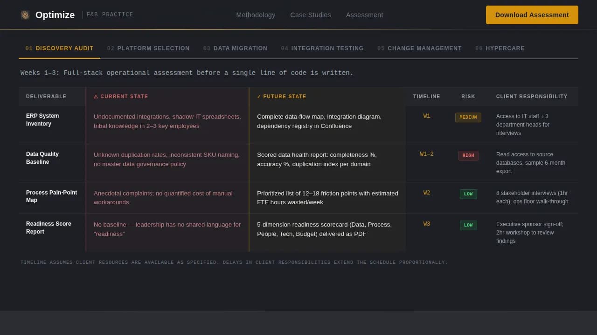The width and height of the screenshot is (597, 335).
Task: Click the Optimize logo icon
Action: pos(25,15)
